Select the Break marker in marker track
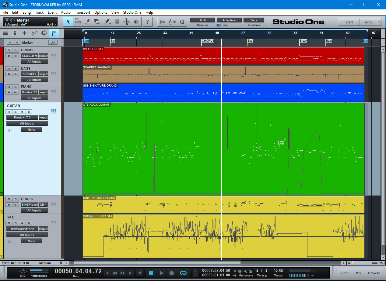 304,41
